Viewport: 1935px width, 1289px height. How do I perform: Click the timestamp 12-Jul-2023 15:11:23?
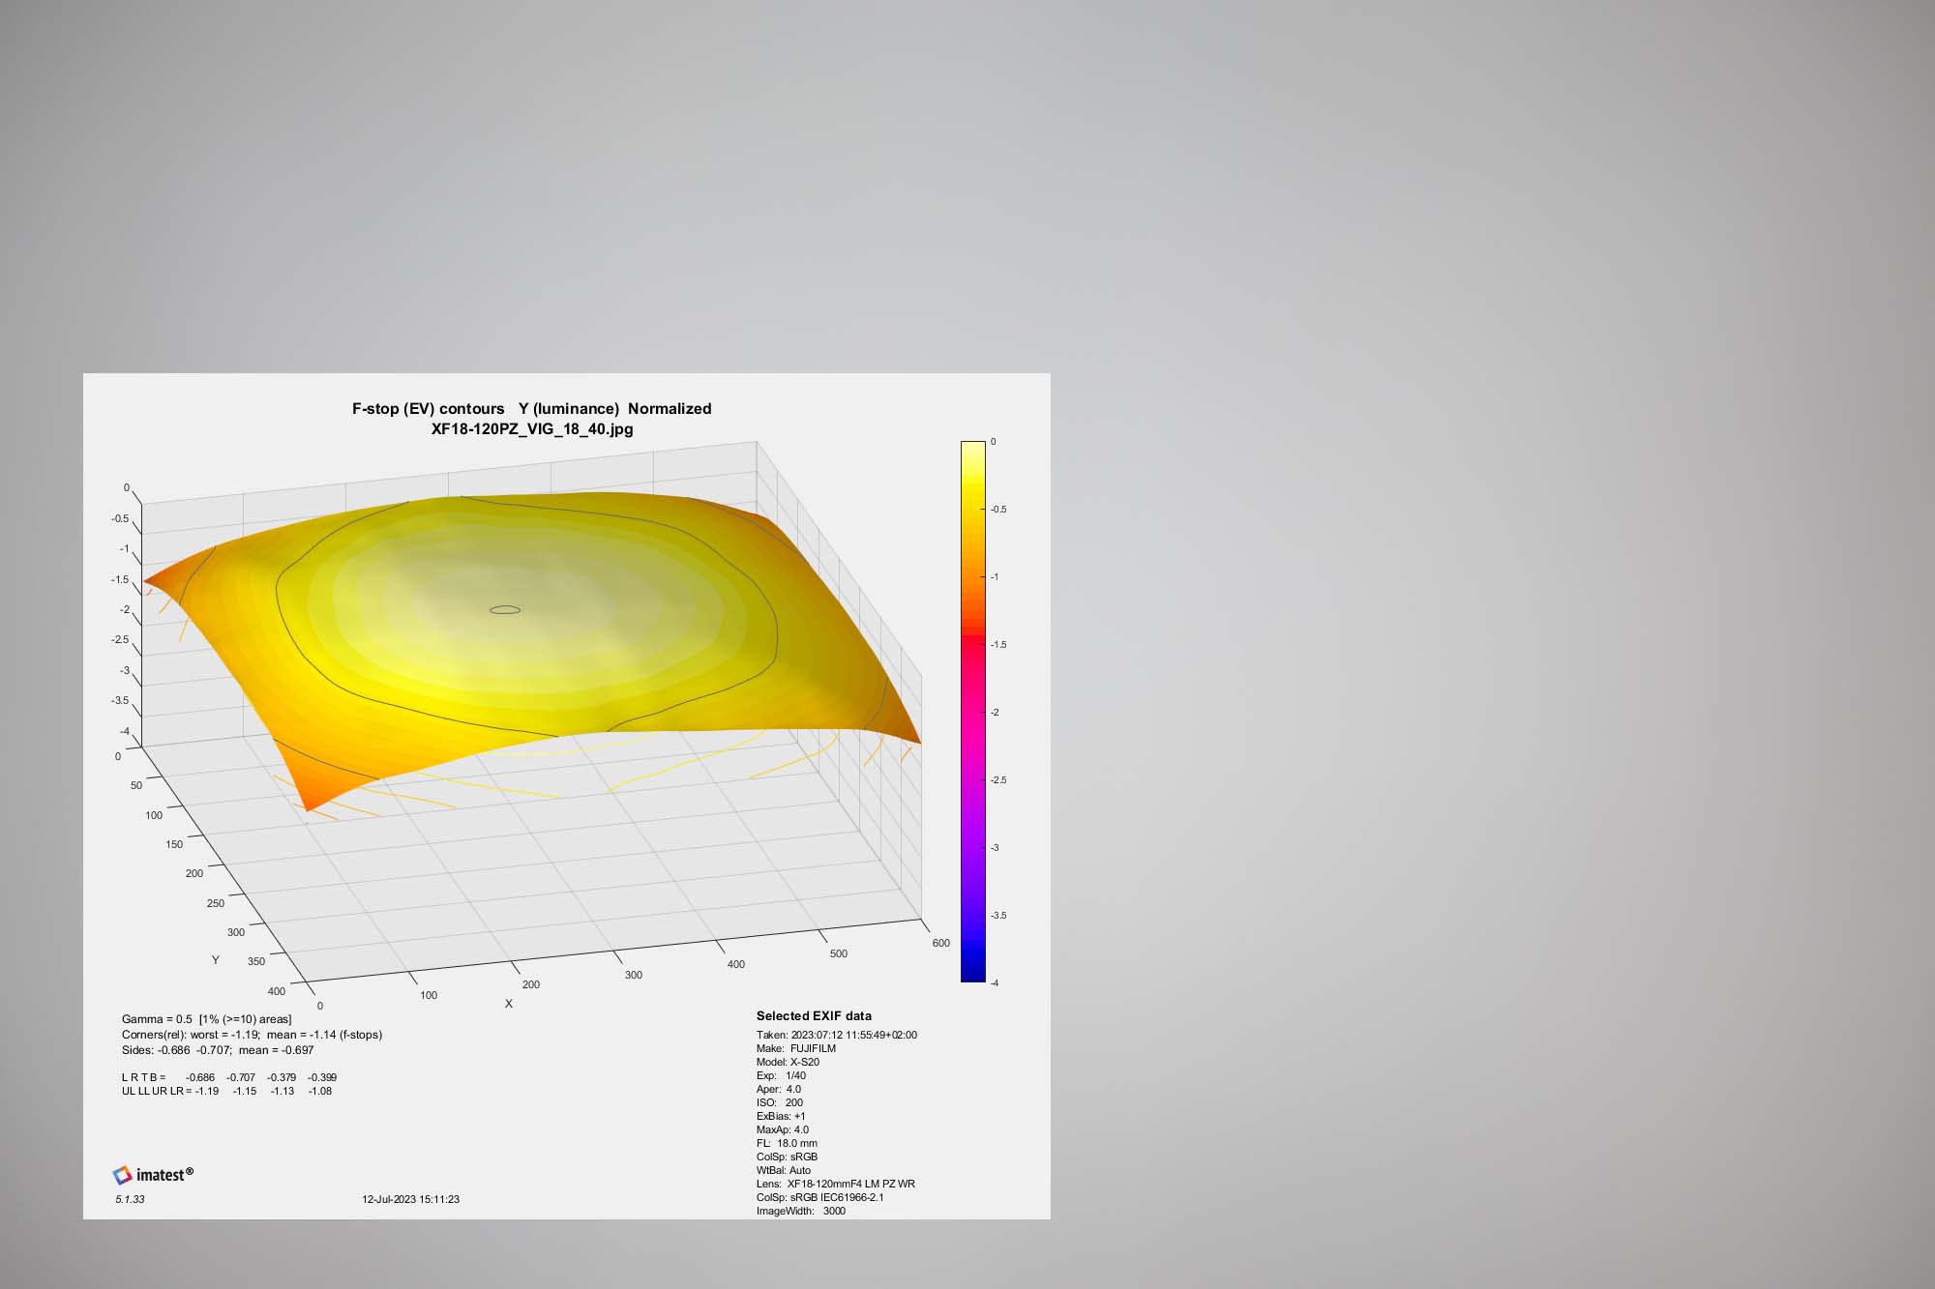tap(410, 1199)
